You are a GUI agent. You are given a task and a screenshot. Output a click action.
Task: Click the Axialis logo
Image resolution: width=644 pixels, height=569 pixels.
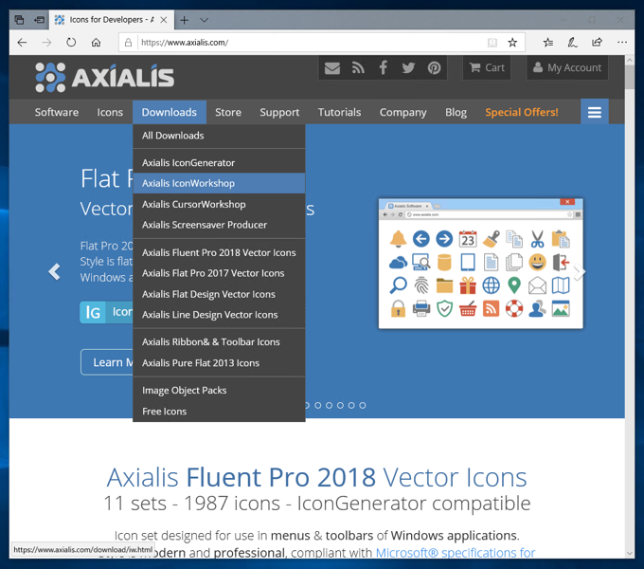pos(105,77)
